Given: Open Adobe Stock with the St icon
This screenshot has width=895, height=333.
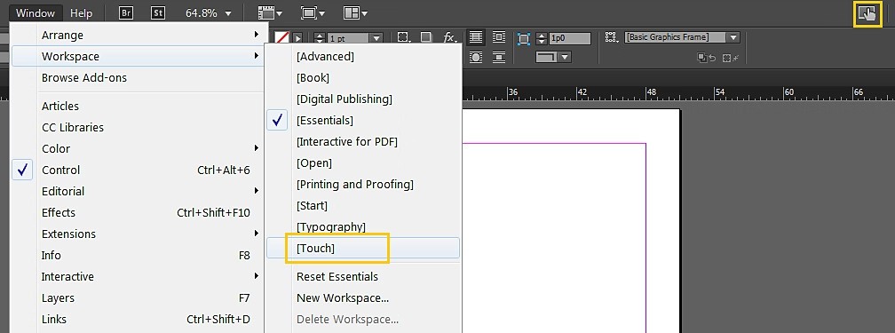Looking at the screenshot, I should click(x=157, y=12).
